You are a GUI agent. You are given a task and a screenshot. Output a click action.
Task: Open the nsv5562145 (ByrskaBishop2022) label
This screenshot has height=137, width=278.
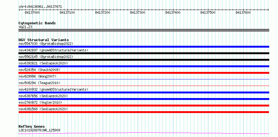pyautogui.click(x=46, y=57)
